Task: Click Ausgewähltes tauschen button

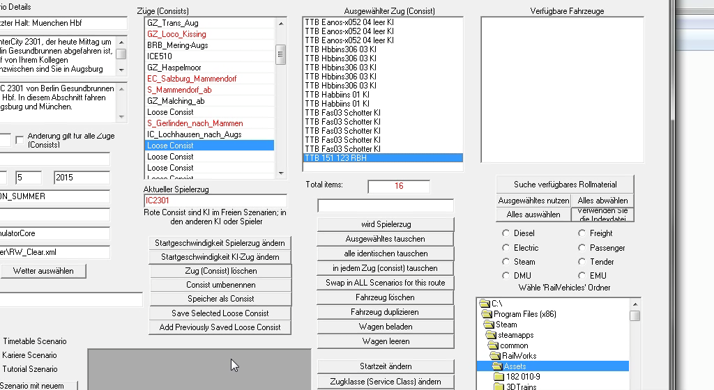Action: click(x=386, y=239)
